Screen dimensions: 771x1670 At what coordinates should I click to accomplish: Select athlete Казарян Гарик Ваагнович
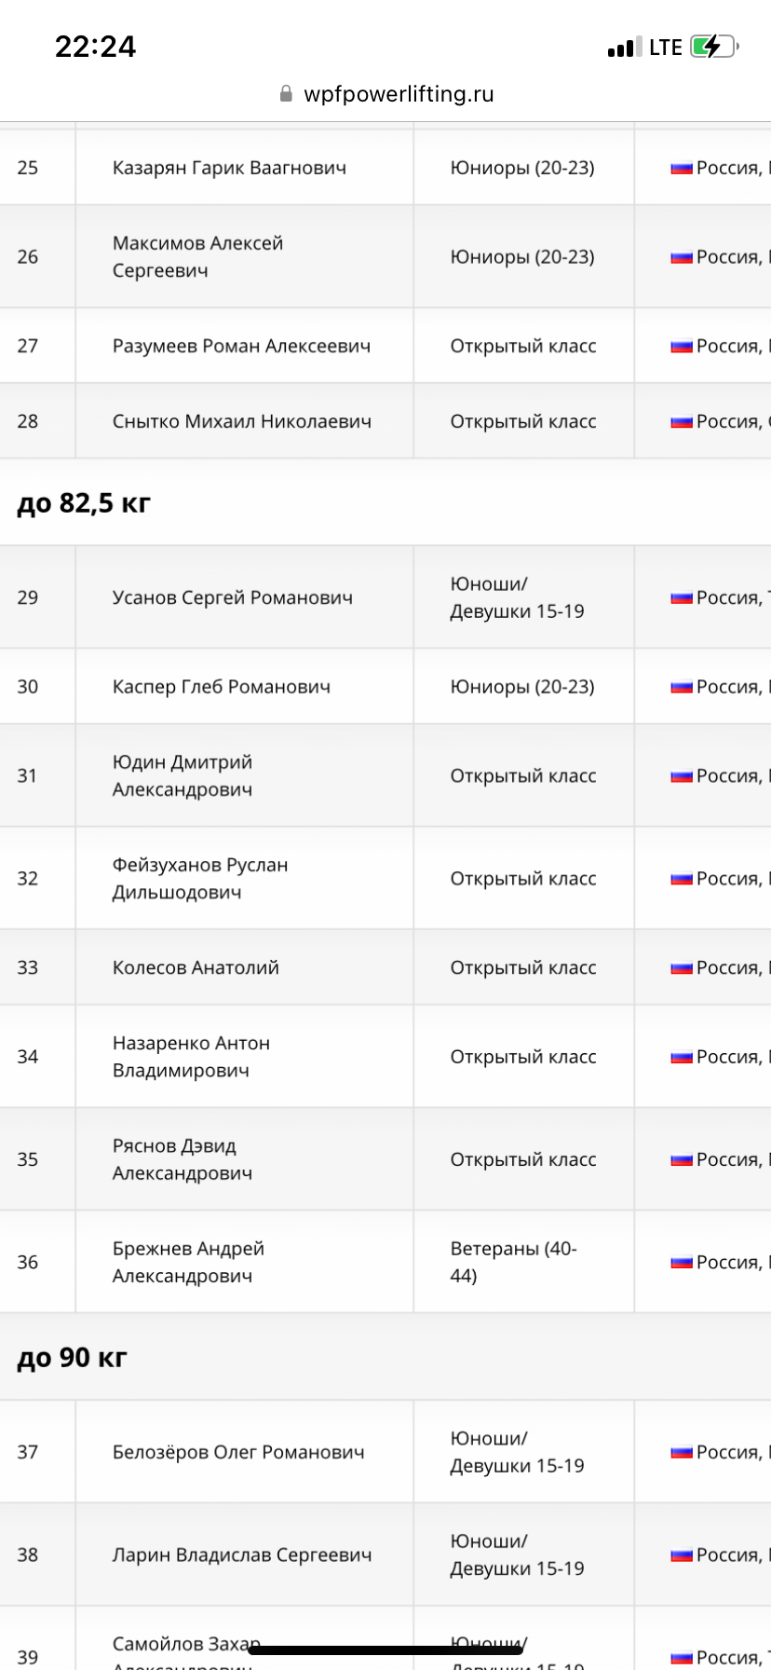(x=229, y=168)
